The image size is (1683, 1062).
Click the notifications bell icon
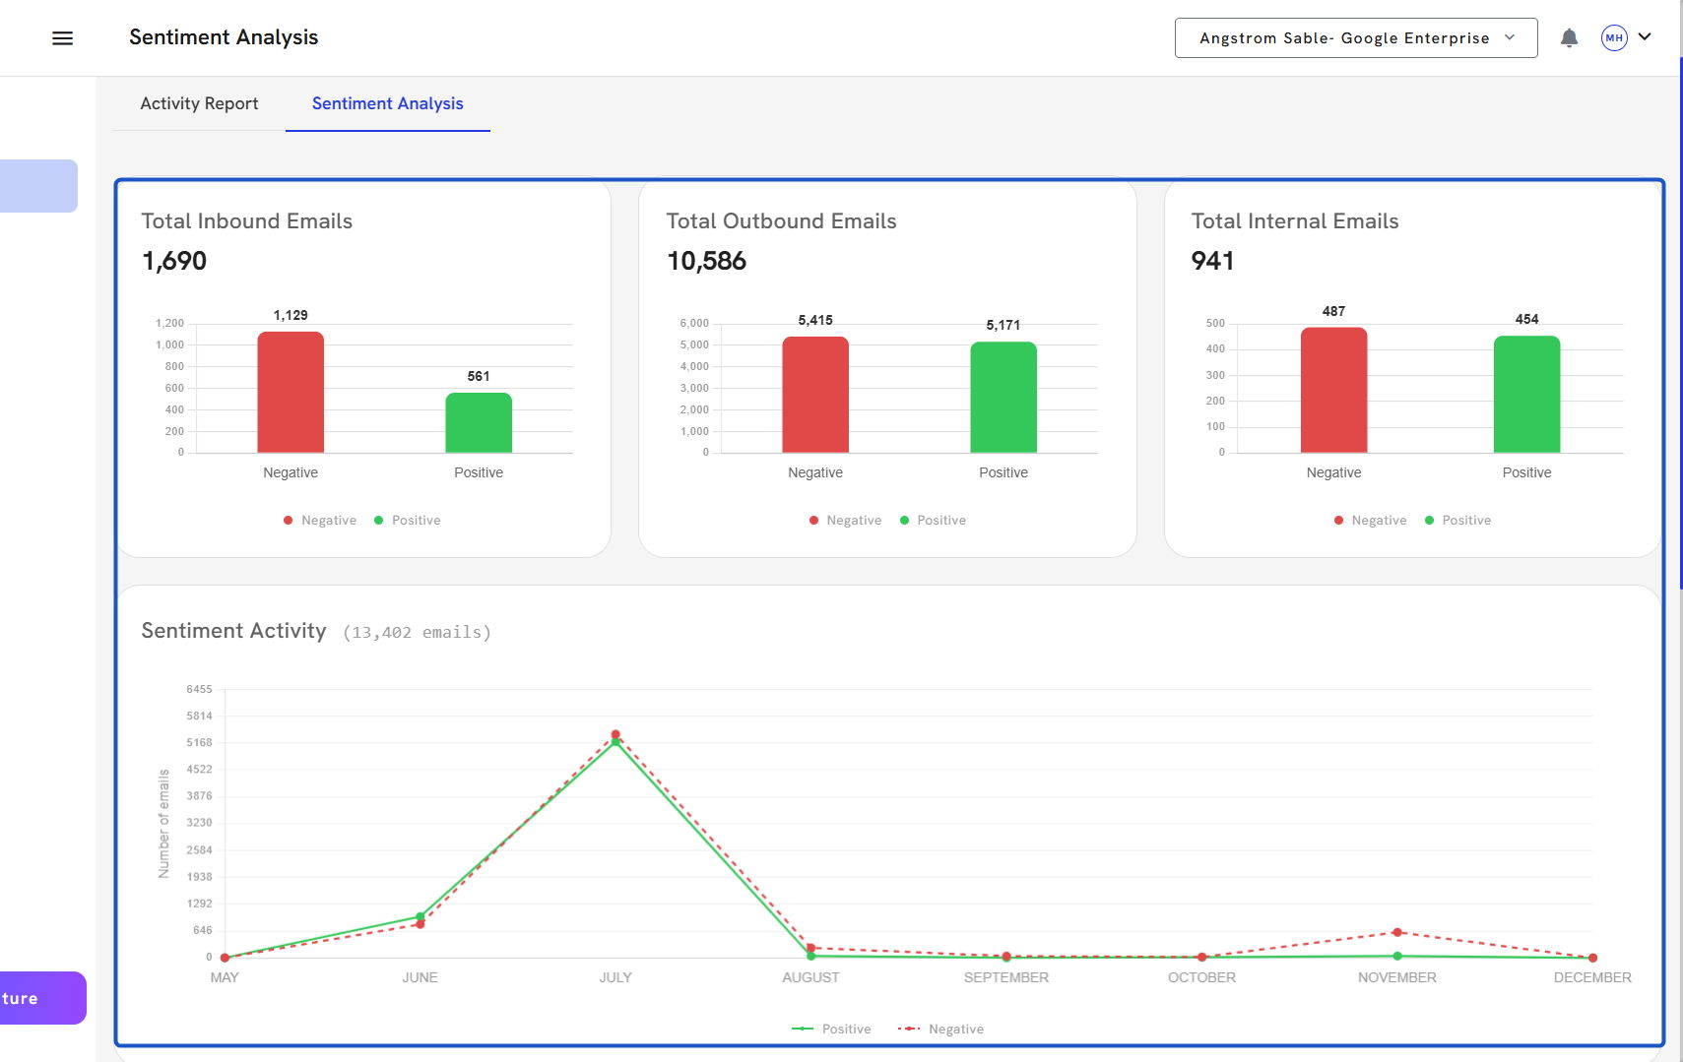tap(1569, 38)
